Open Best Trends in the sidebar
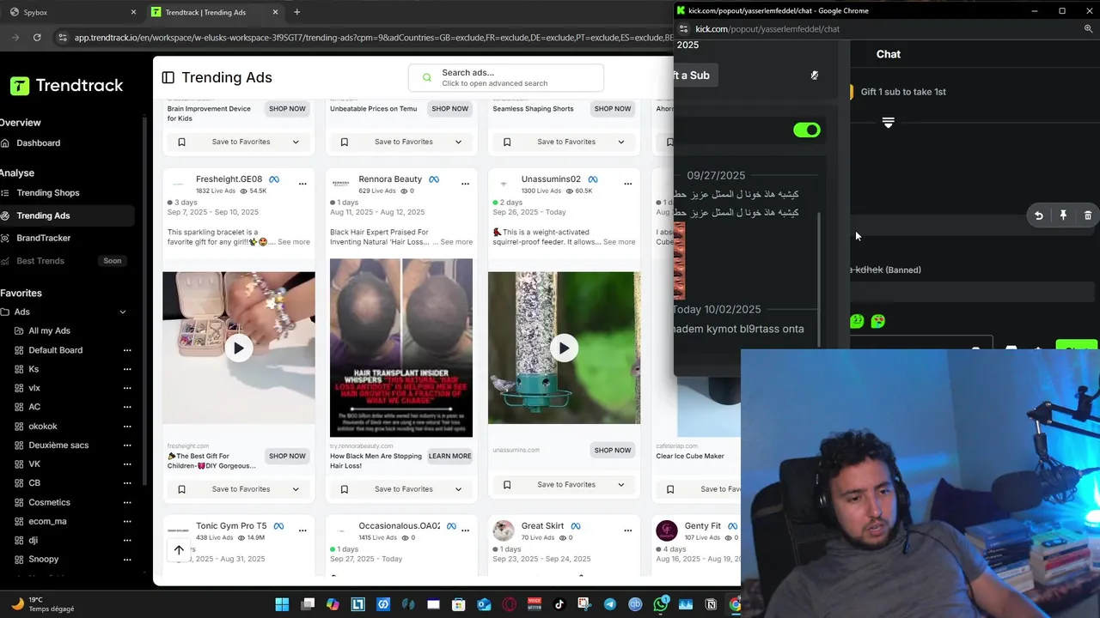This screenshot has height=618, width=1100. point(40,261)
